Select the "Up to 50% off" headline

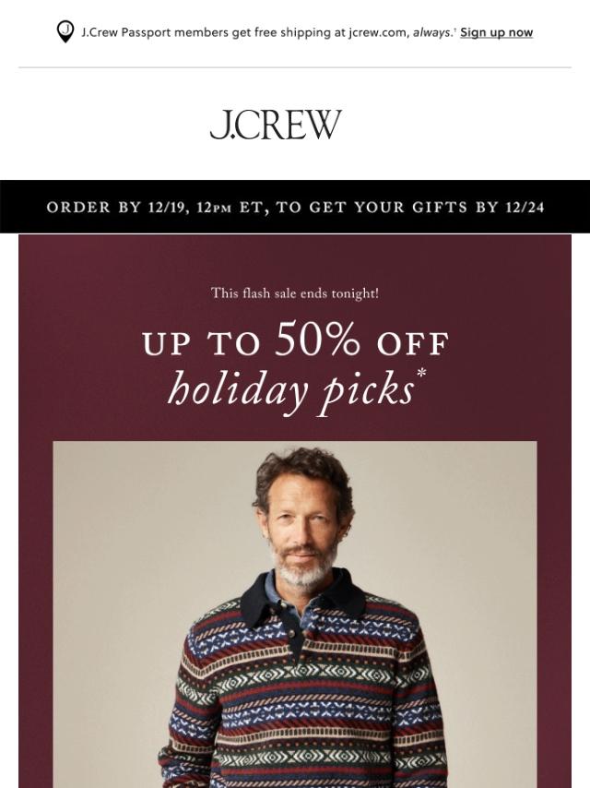[295, 340]
